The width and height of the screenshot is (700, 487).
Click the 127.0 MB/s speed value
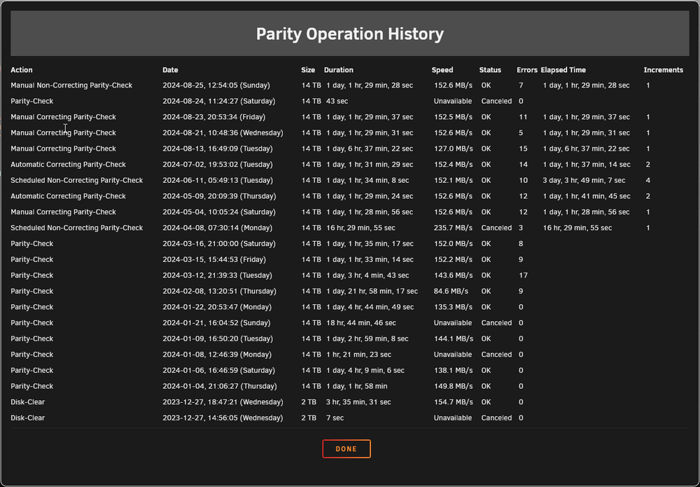tap(453, 149)
